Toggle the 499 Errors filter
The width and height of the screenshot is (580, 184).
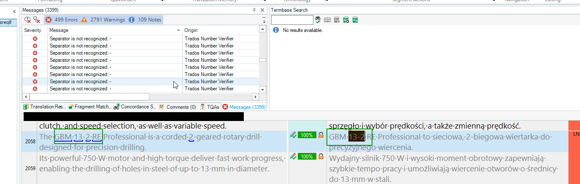[x=61, y=20]
